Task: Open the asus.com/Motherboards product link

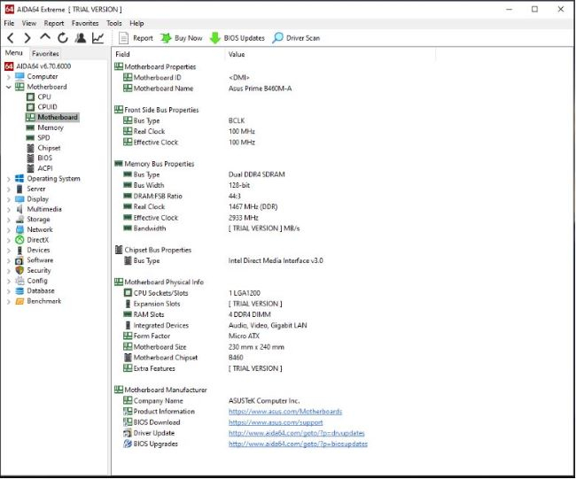Action: coord(285,412)
